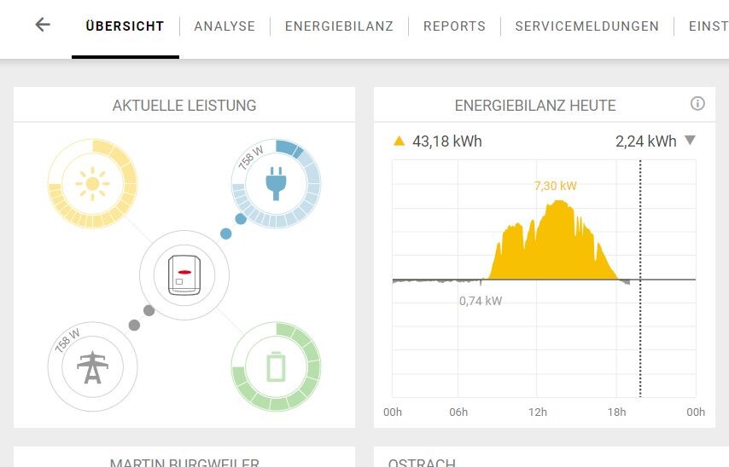729x467 pixels.
Task: Click the consumption power plug icon
Action: (x=275, y=183)
